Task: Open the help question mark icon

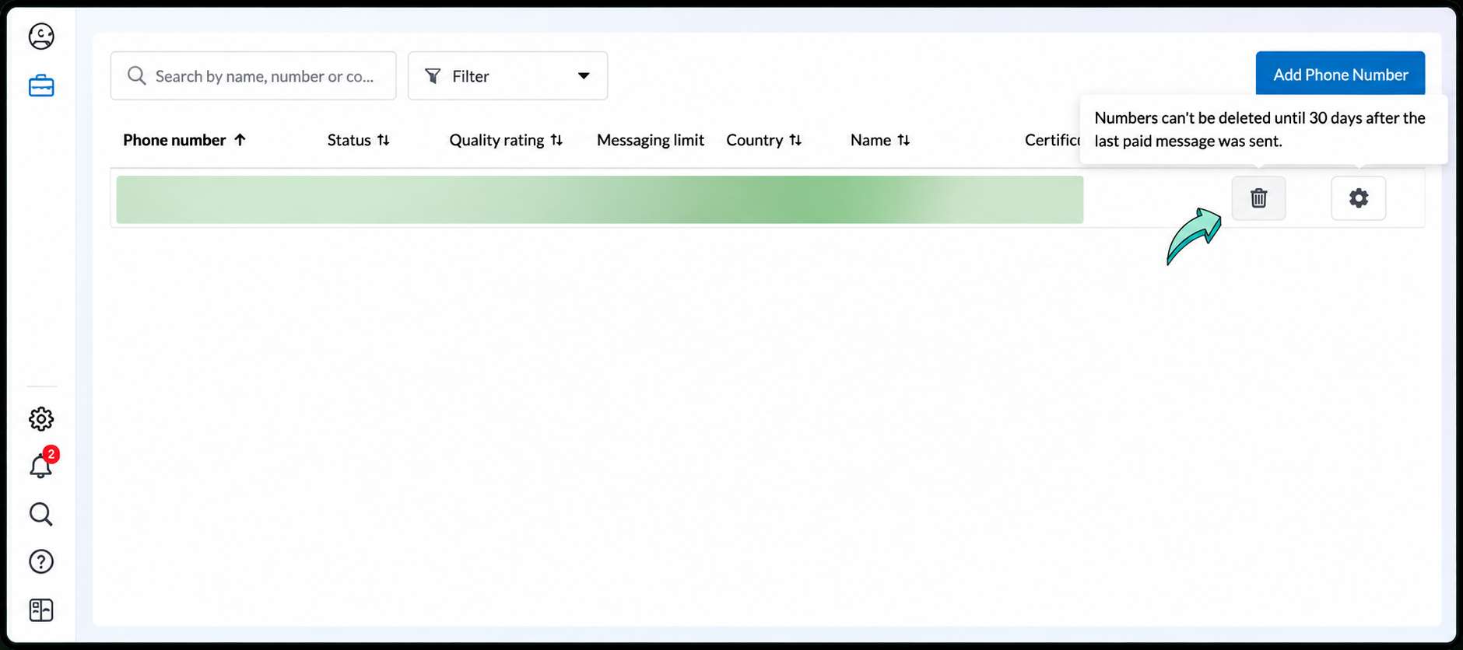Action: 41,561
